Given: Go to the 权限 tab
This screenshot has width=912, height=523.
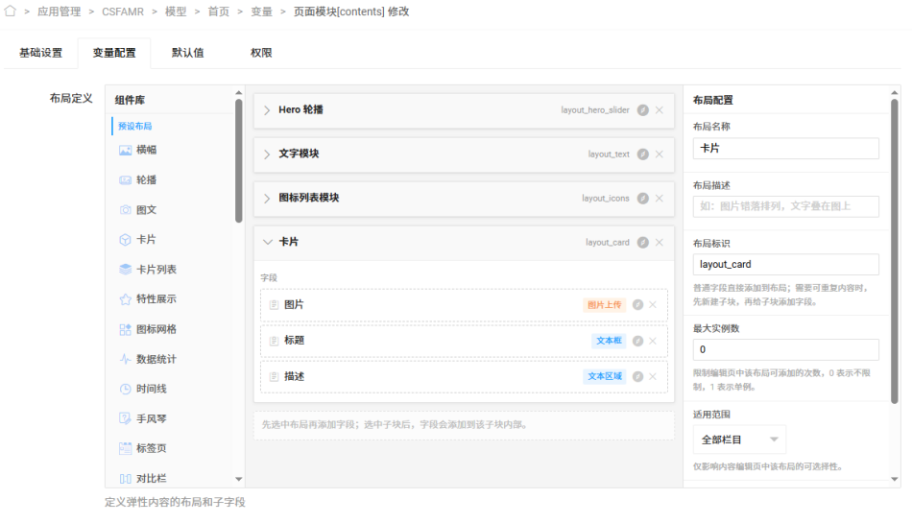Looking at the screenshot, I should point(261,53).
